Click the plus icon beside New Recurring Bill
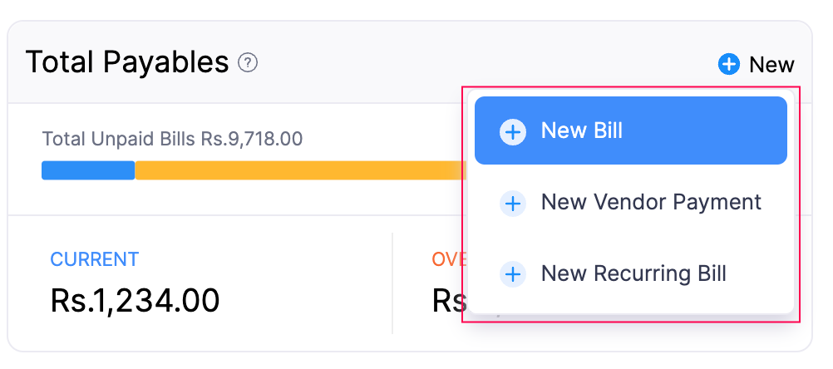This screenshot has width=833, height=369. [513, 274]
